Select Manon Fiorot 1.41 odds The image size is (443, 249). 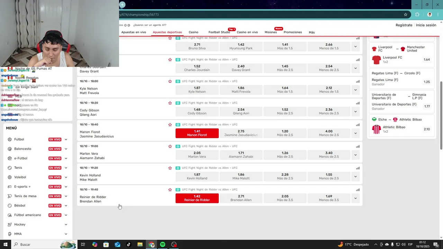coord(197,133)
